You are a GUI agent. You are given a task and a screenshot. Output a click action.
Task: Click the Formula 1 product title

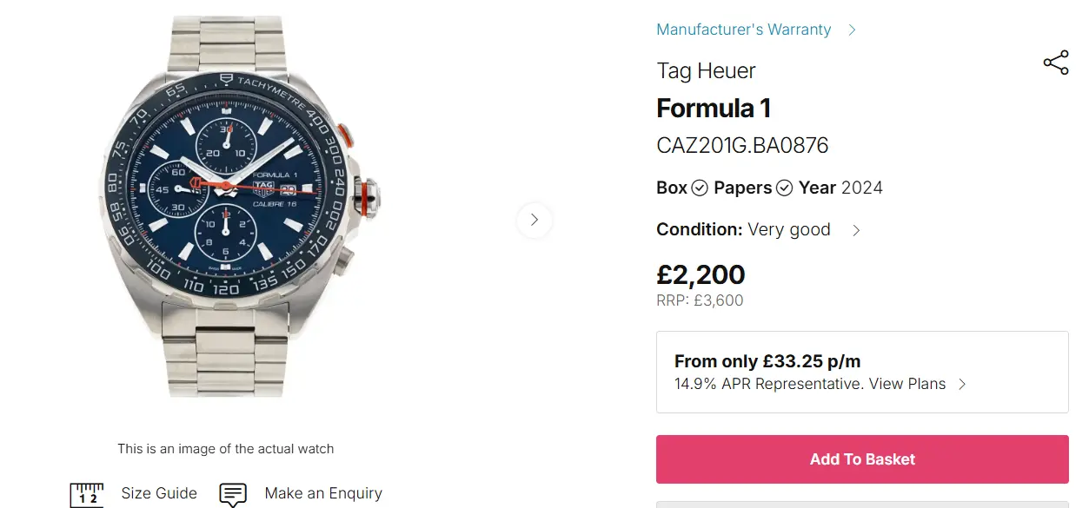click(714, 109)
